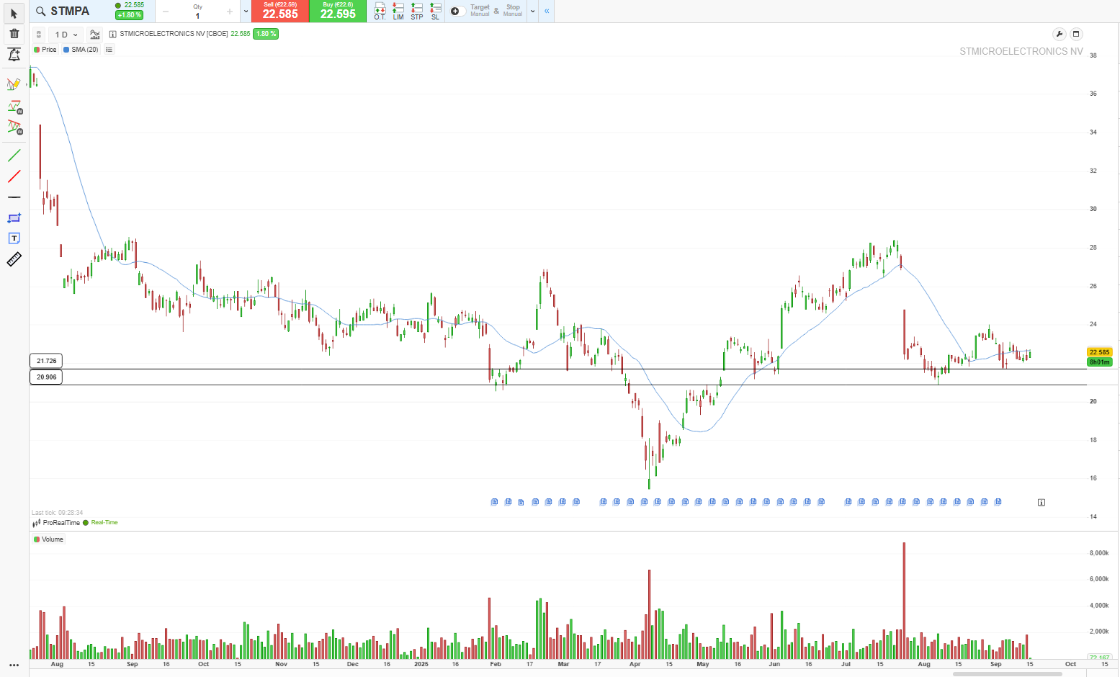Add an alert with bell icon
Viewport: 1120px width, 677px height.
(x=14, y=55)
